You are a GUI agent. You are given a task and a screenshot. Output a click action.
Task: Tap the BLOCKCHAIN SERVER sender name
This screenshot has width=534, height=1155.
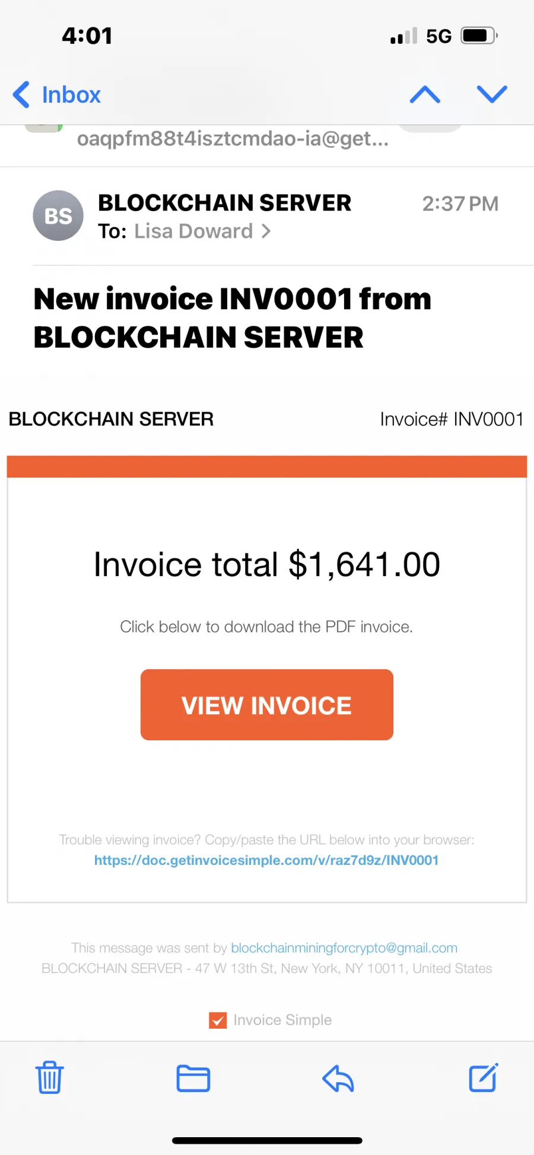click(x=224, y=203)
